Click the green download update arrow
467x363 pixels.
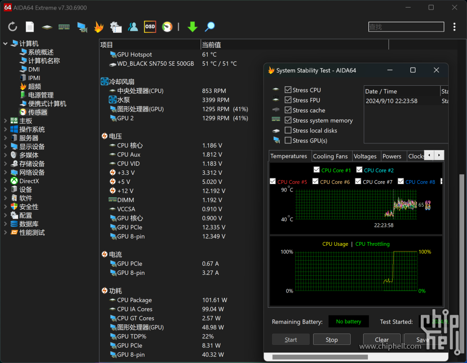click(x=193, y=27)
